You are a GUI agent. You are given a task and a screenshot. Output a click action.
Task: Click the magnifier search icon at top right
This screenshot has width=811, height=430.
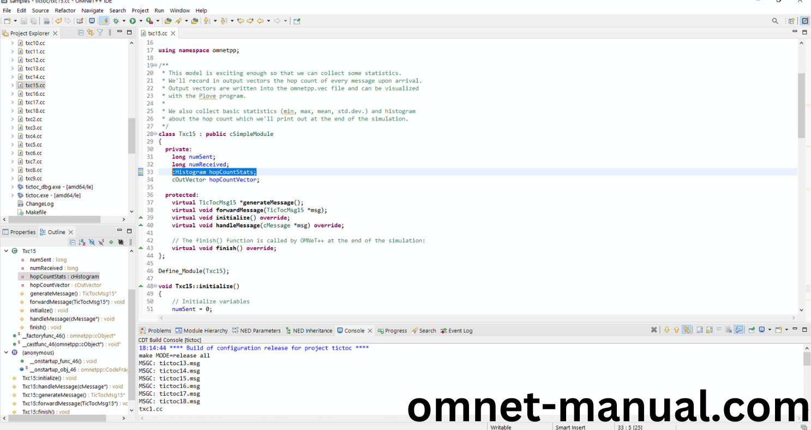tap(775, 21)
